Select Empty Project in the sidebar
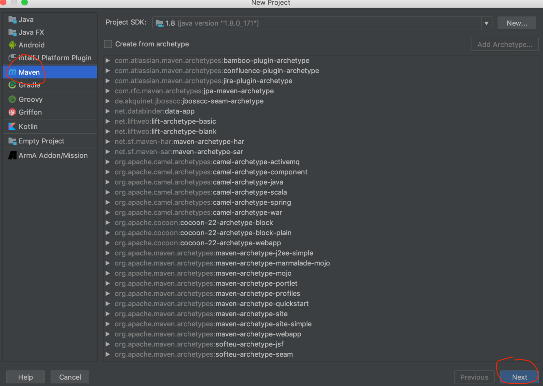The image size is (543, 386). click(41, 141)
